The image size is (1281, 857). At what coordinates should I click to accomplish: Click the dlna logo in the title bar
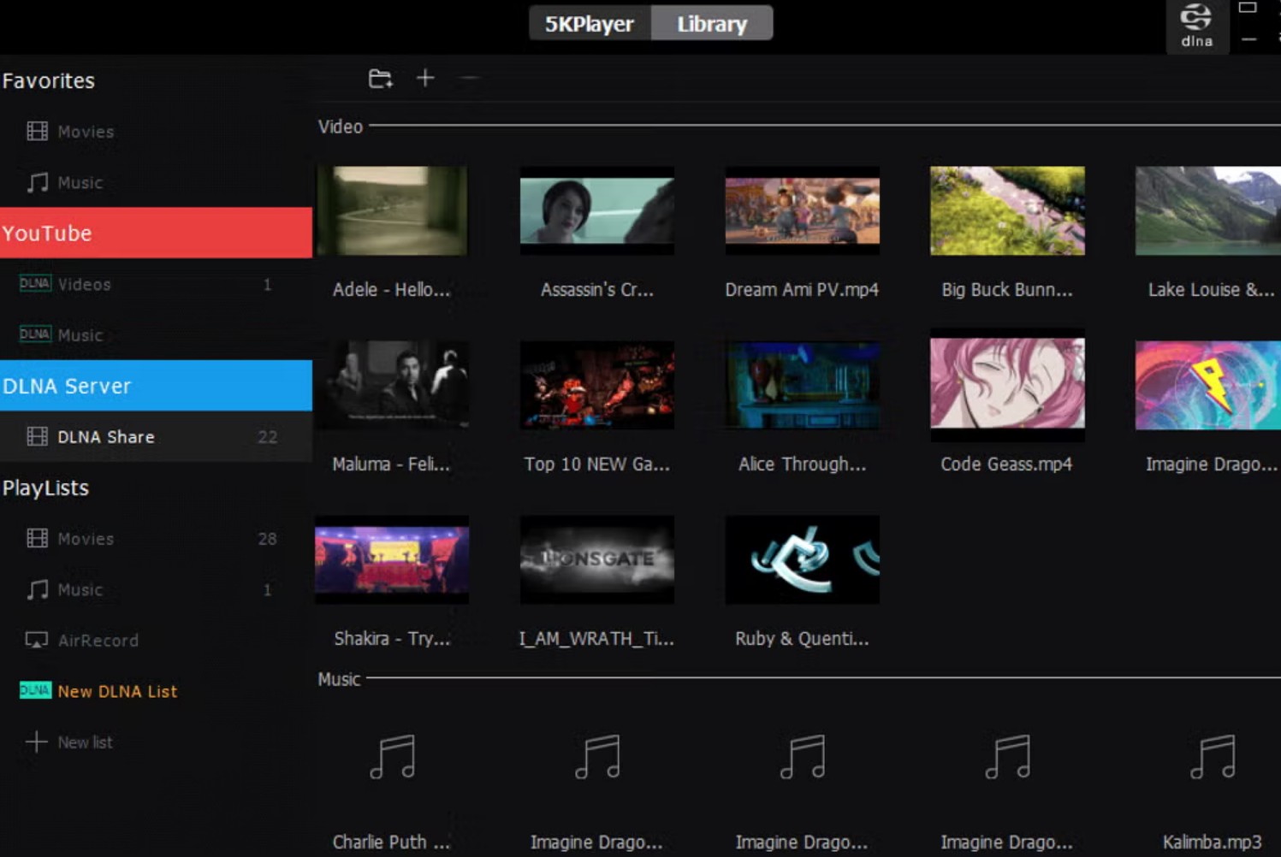(x=1196, y=26)
